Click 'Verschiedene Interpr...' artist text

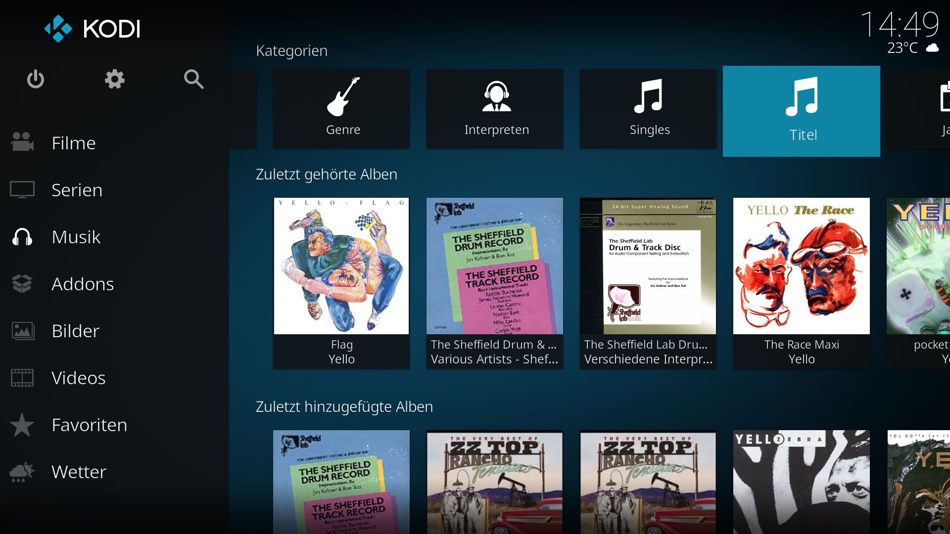pos(648,359)
